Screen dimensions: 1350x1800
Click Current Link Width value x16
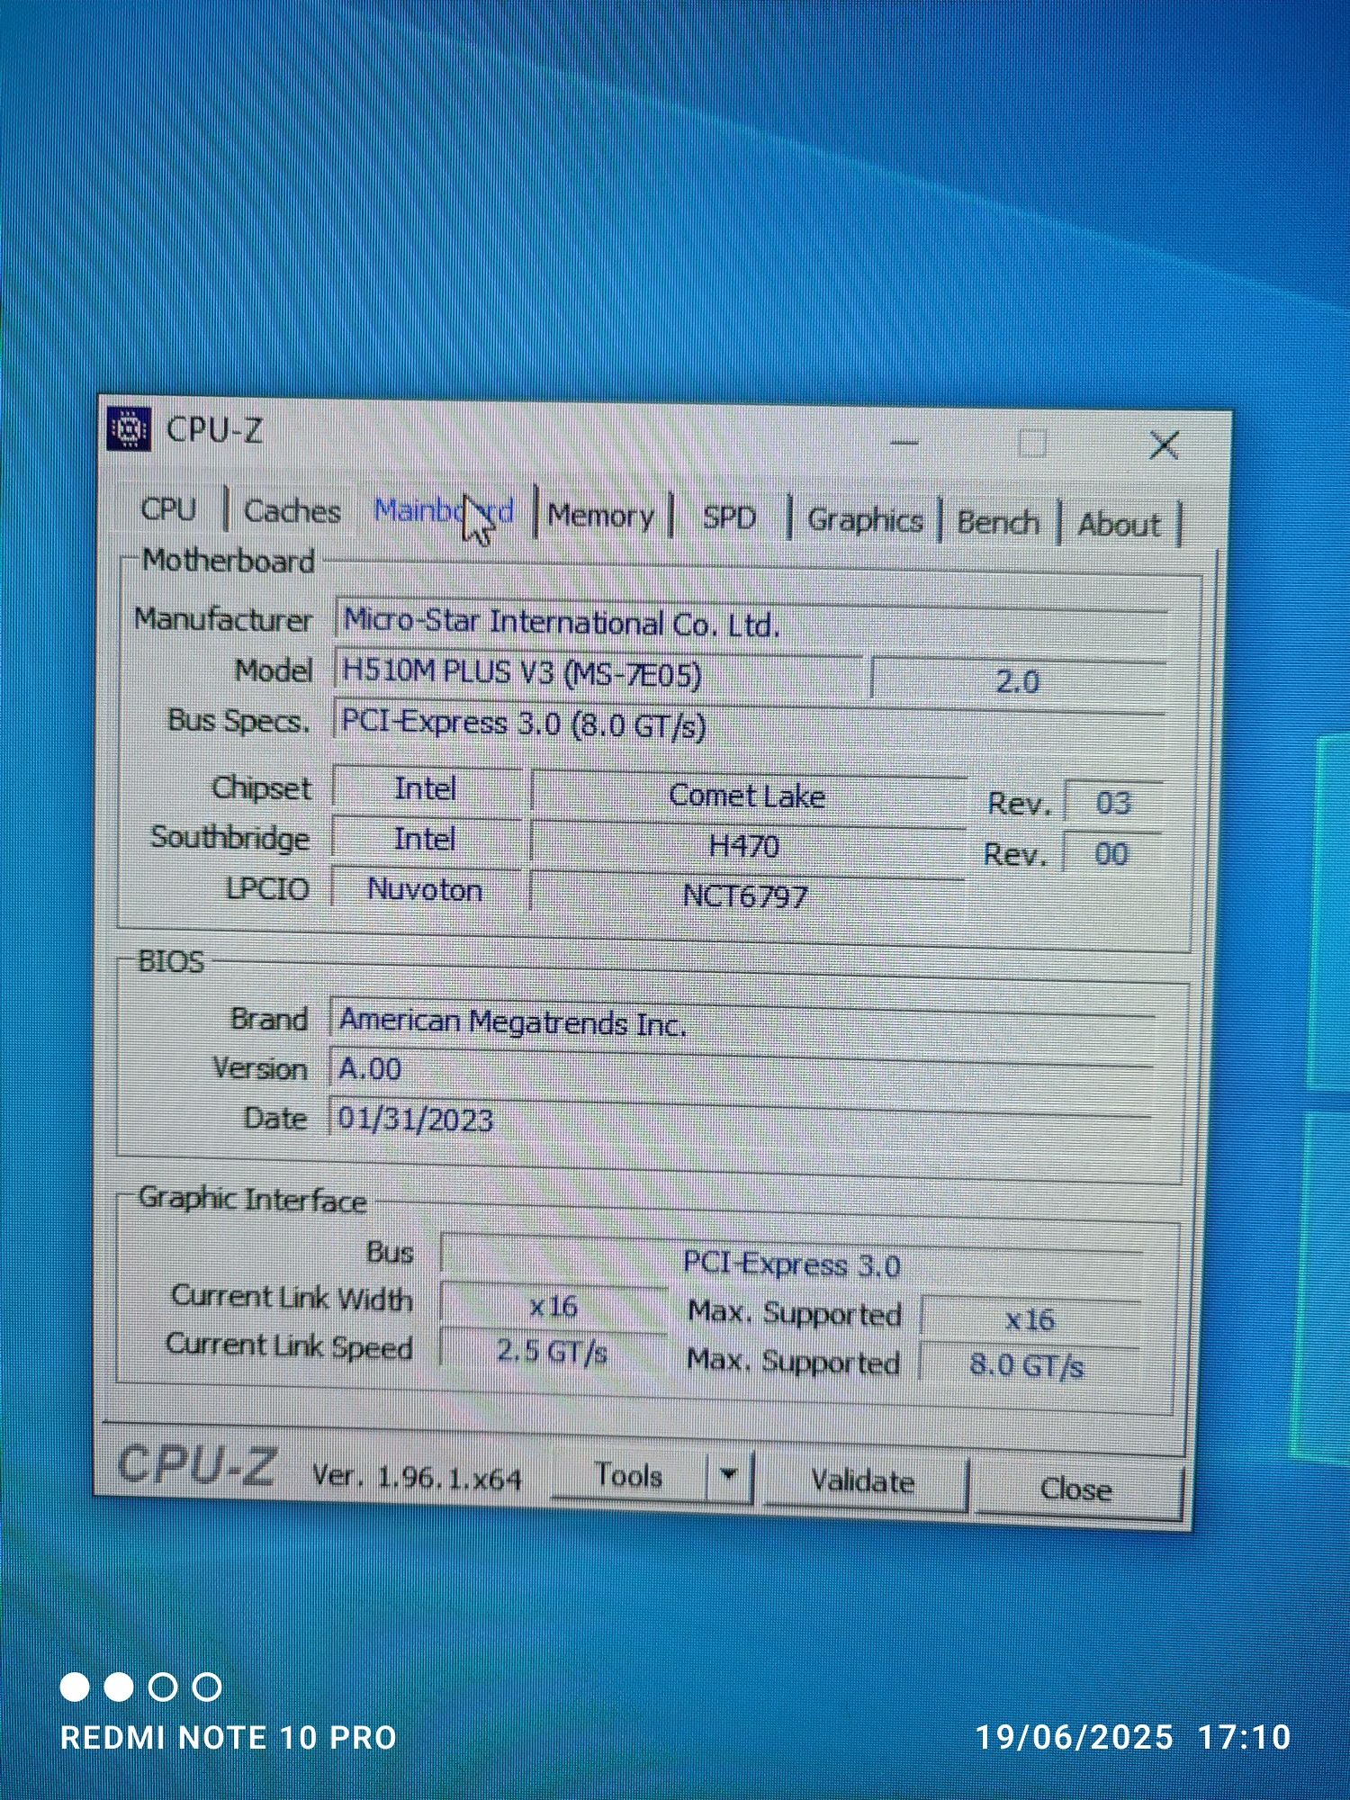[x=553, y=1307]
